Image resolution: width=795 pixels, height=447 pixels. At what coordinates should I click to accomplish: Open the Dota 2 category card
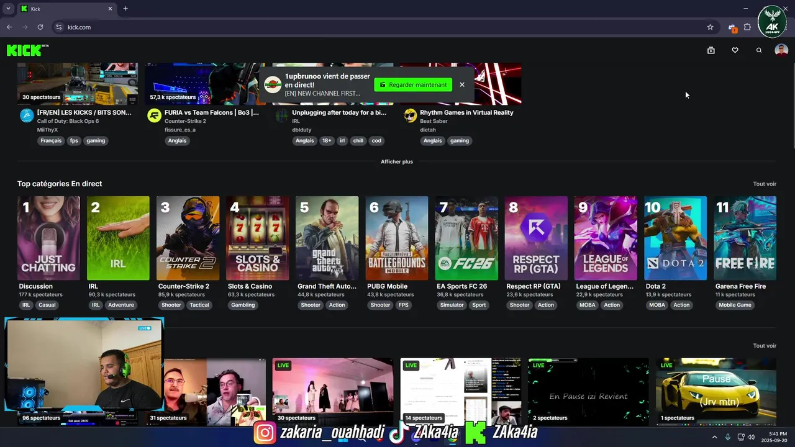click(x=675, y=238)
